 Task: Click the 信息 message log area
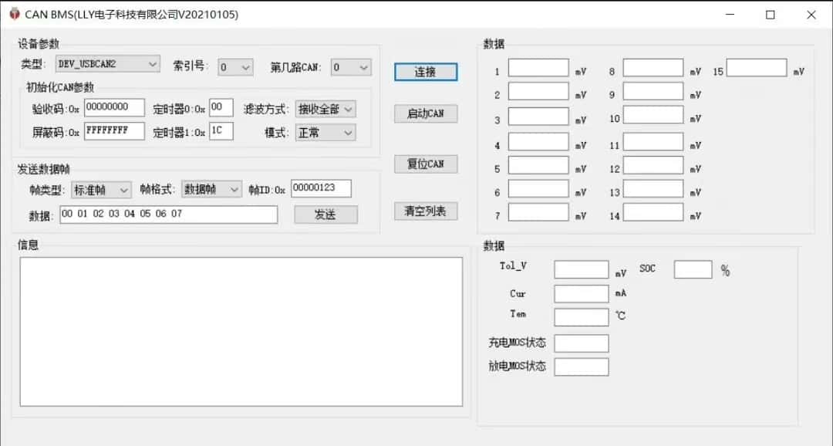241,332
